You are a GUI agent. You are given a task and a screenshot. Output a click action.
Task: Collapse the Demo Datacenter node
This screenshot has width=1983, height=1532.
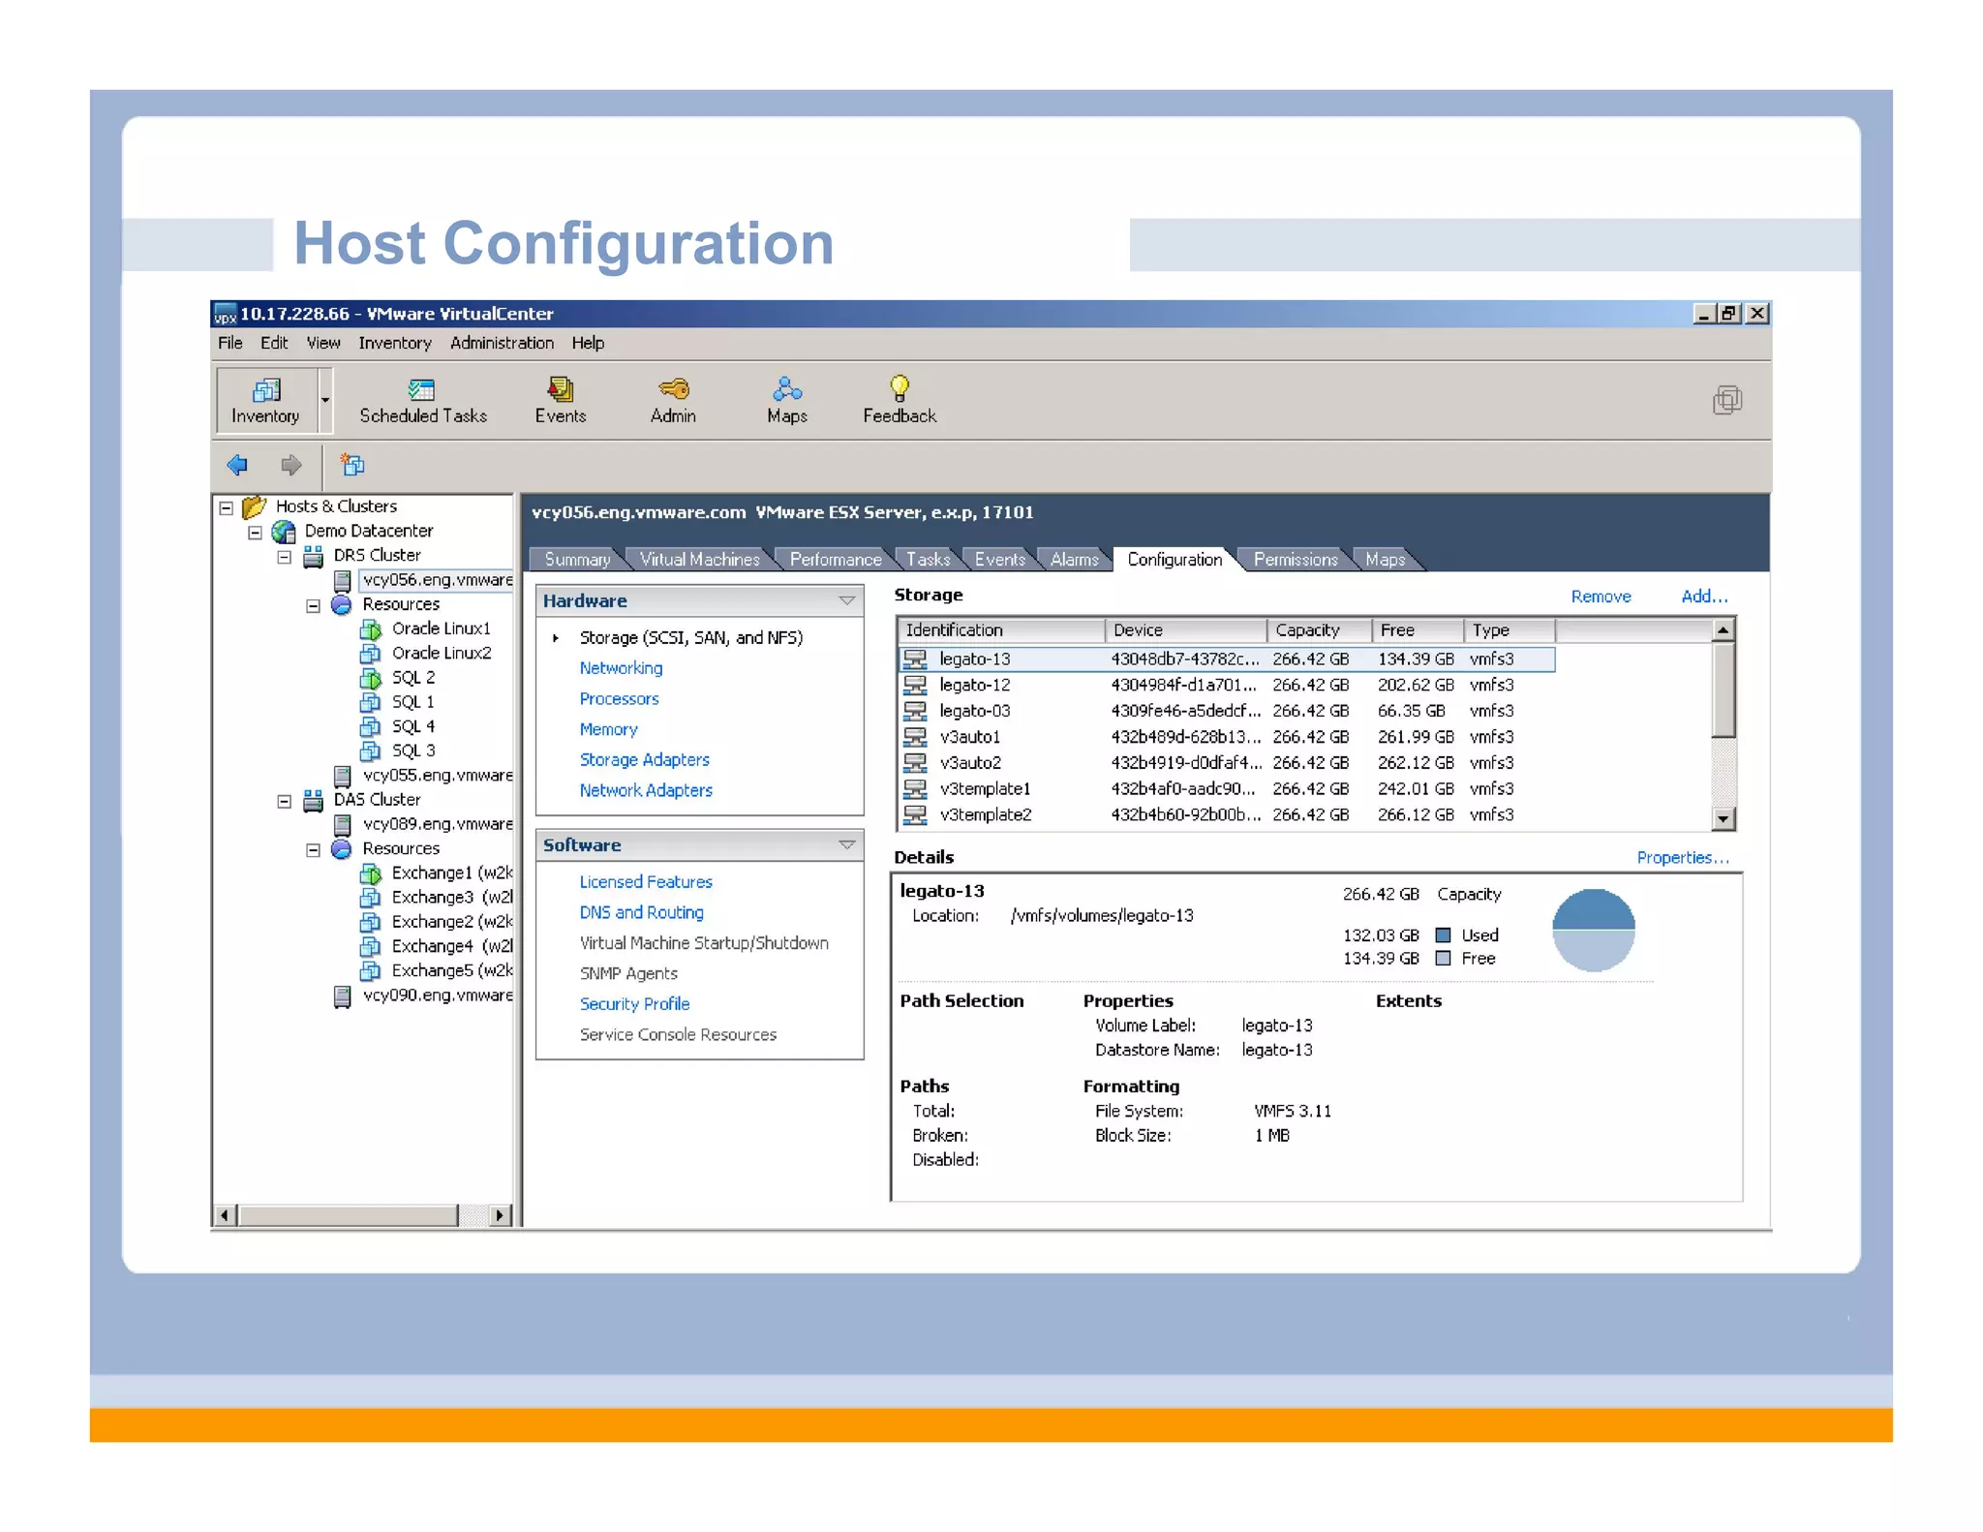[x=255, y=532]
